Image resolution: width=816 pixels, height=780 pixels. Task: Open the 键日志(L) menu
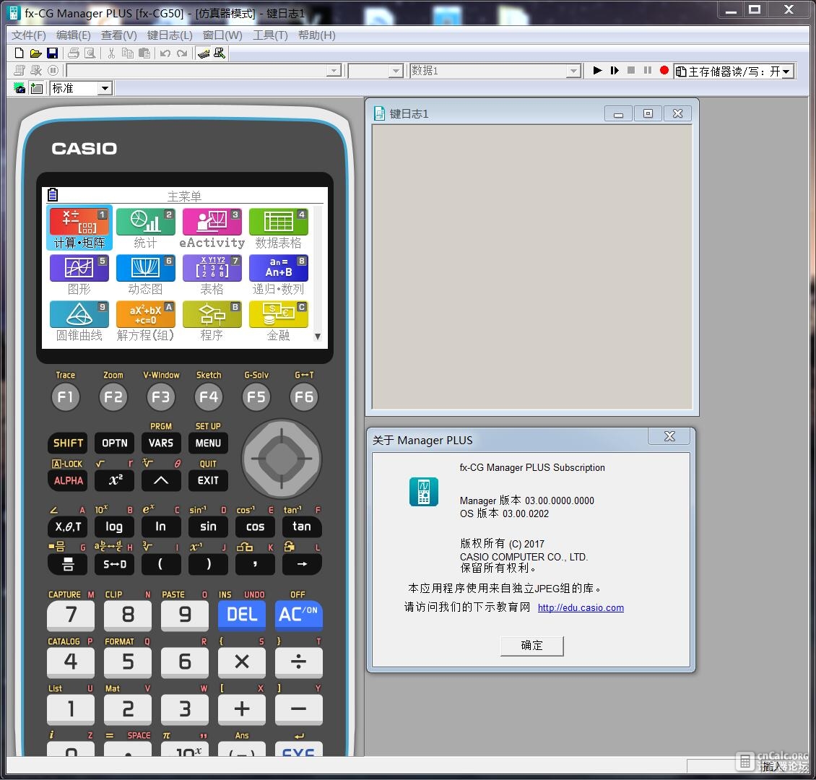click(x=170, y=35)
